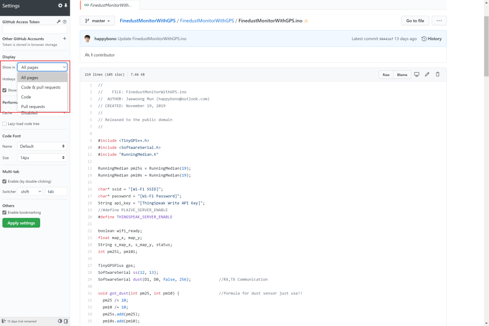Switch to the FinedustMonitorWith... tab
Image resolution: width=489 pixels, height=326 pixels.
[x=110, y=5]
